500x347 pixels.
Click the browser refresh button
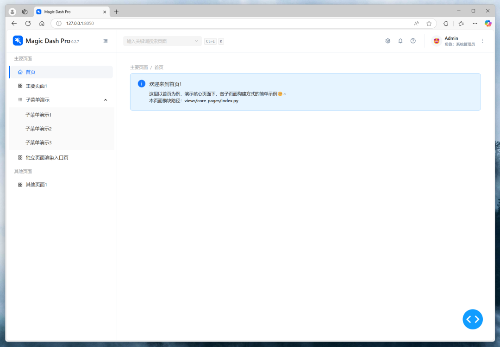tap(28, 23)
